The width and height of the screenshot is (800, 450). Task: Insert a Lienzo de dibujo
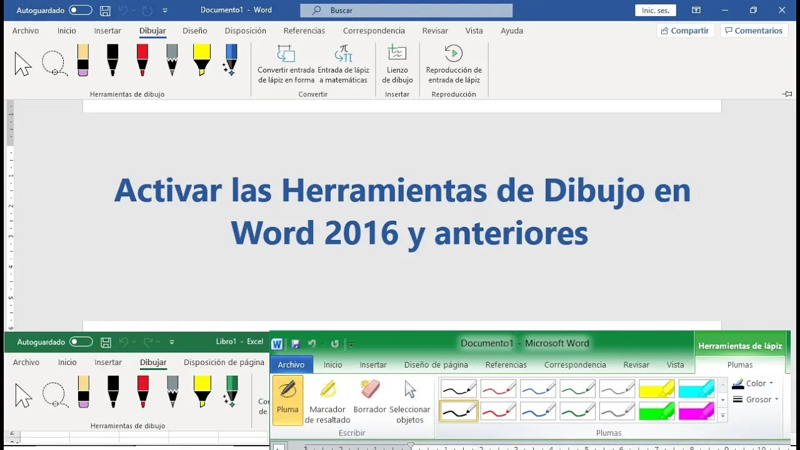click(397, 64)
